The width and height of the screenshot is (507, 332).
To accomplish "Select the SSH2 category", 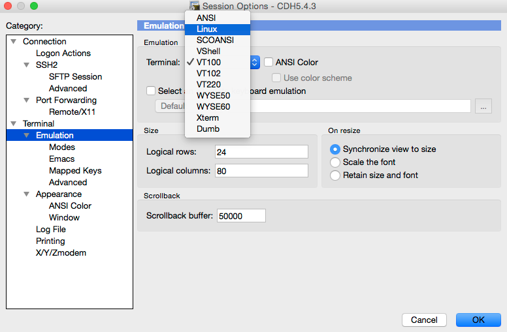I will pos(46,65).
